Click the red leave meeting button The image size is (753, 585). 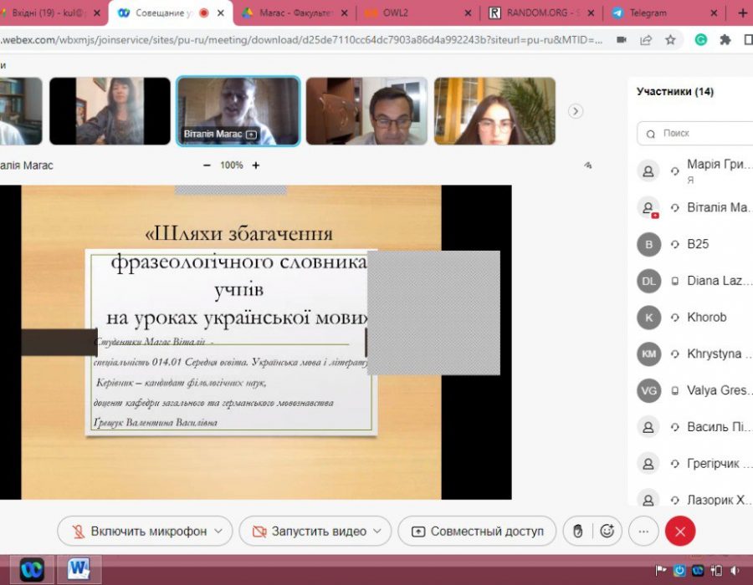pos(680,531)
